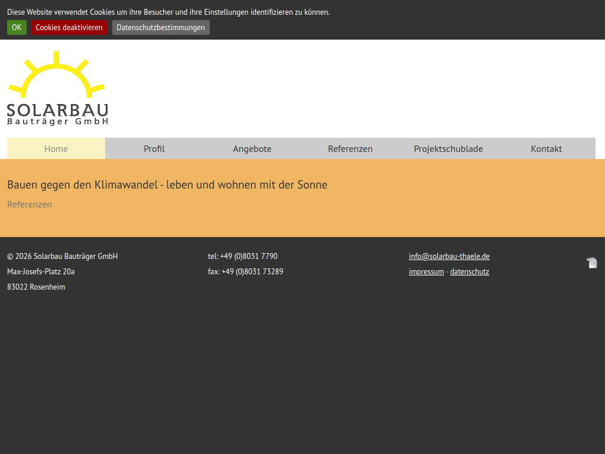The image size is (605, 454).
Task: Switch to the Profil tab
Action: pos(154,148)
